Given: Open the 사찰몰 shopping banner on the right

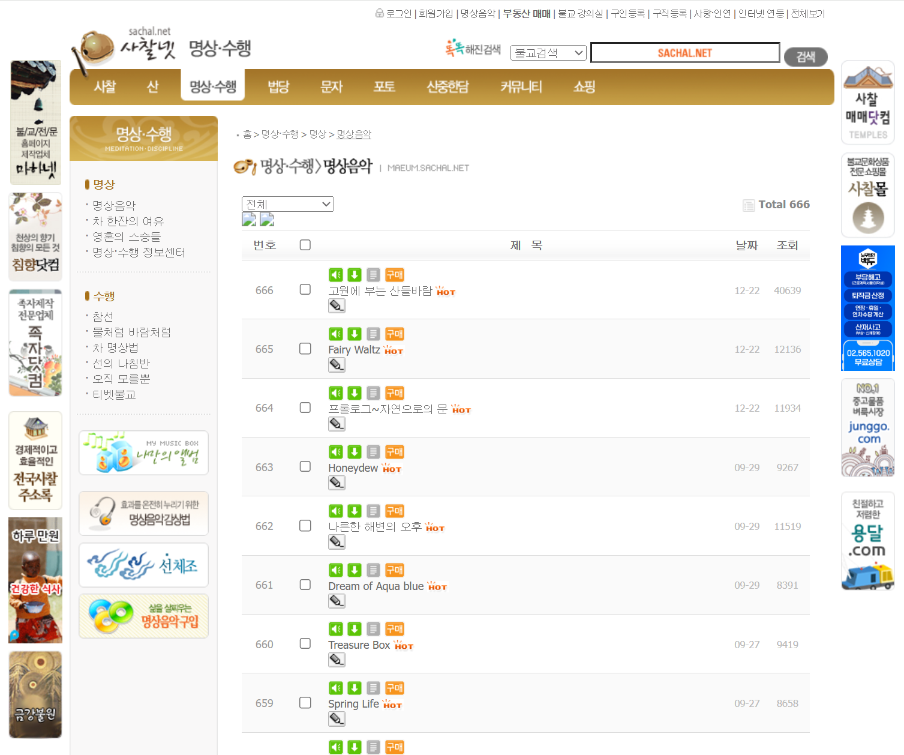Looking at the screenshot, I should tap(868, 195).
